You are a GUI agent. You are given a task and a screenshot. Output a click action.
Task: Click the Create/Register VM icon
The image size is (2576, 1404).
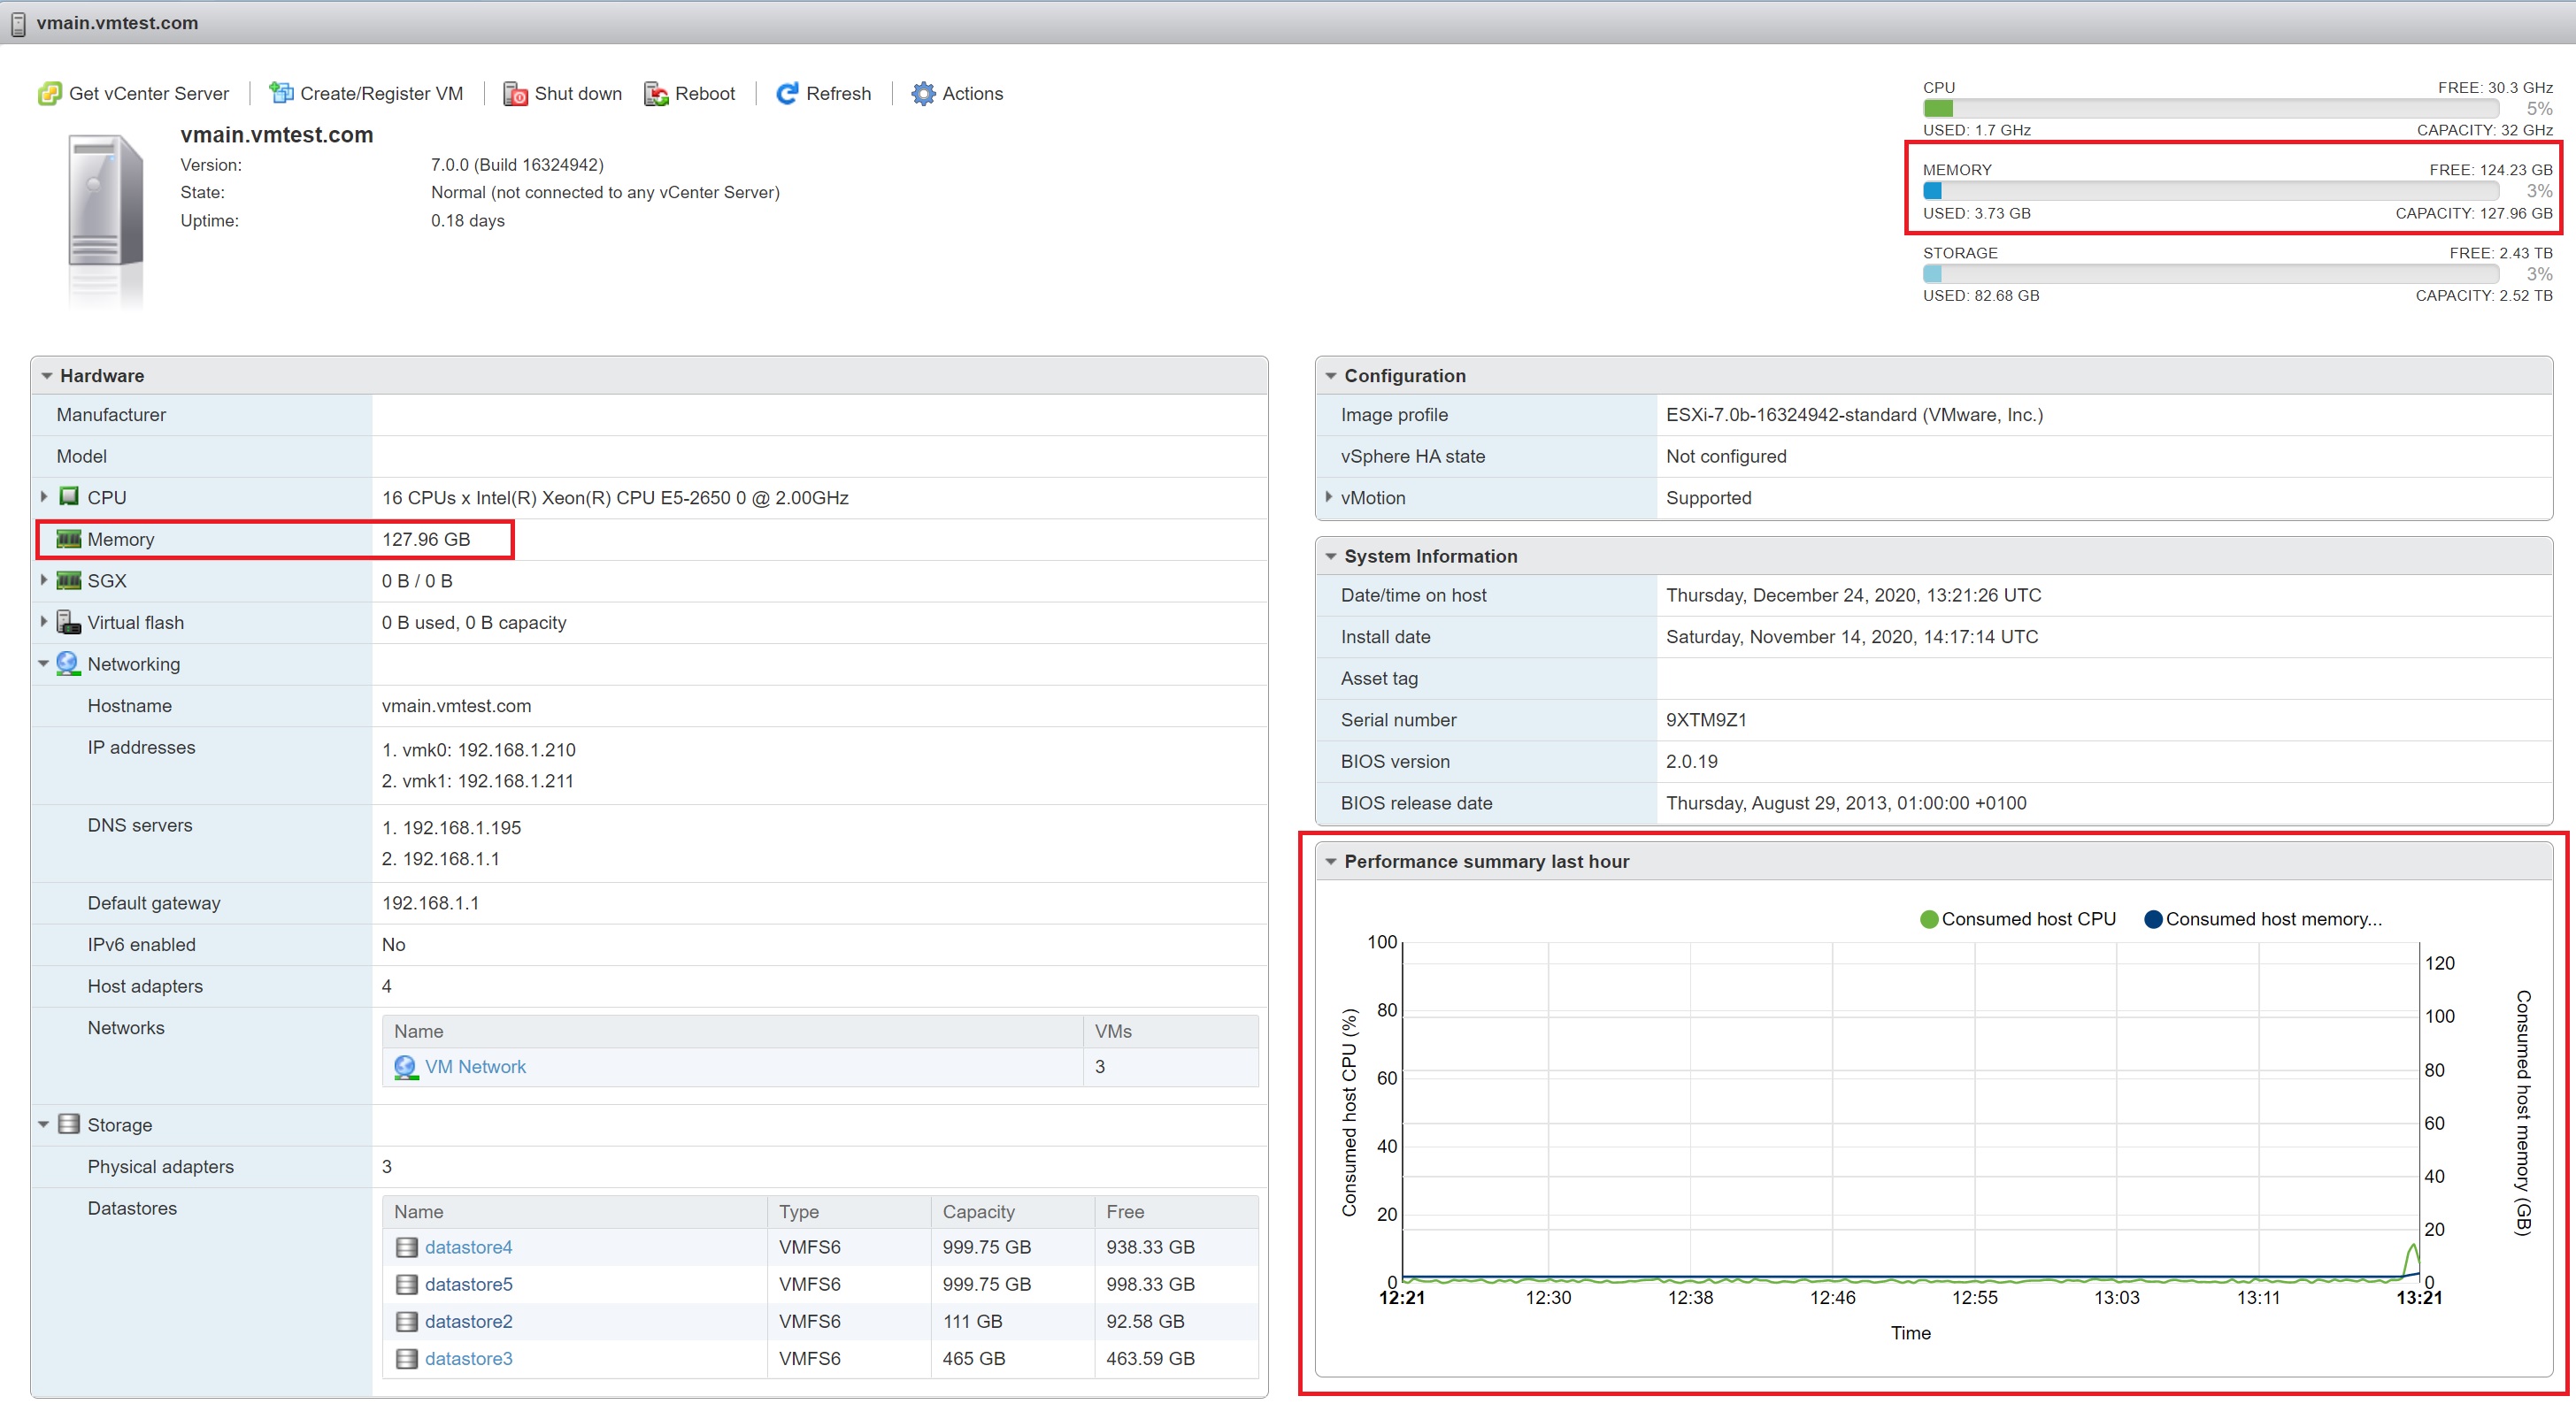[281, 93]
